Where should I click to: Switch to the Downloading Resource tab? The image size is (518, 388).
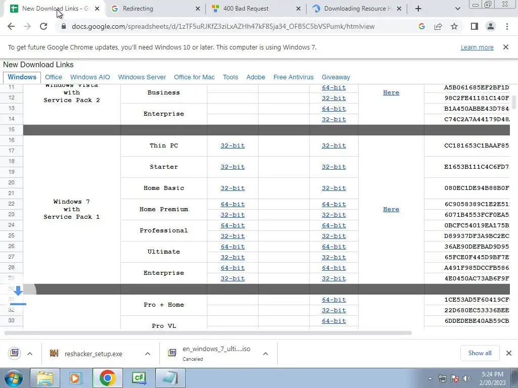click(357, 9)
